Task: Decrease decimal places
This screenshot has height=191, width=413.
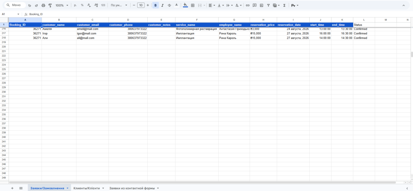Action: click(x=89, y=5)
